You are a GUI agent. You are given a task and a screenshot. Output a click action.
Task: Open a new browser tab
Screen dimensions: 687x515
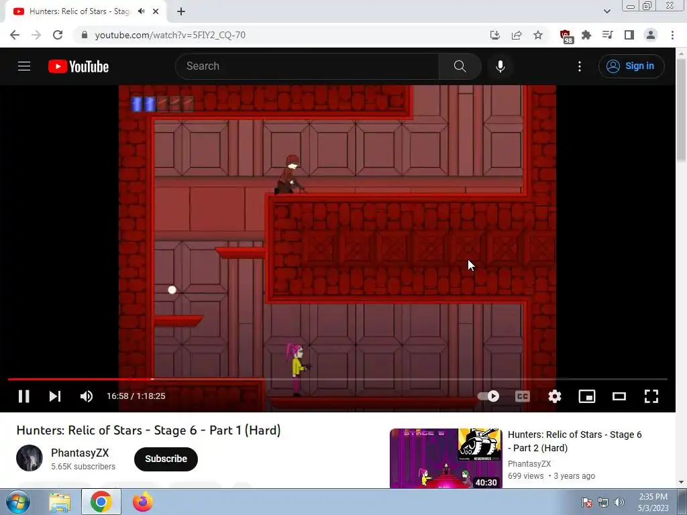click(x=181, y=12)
